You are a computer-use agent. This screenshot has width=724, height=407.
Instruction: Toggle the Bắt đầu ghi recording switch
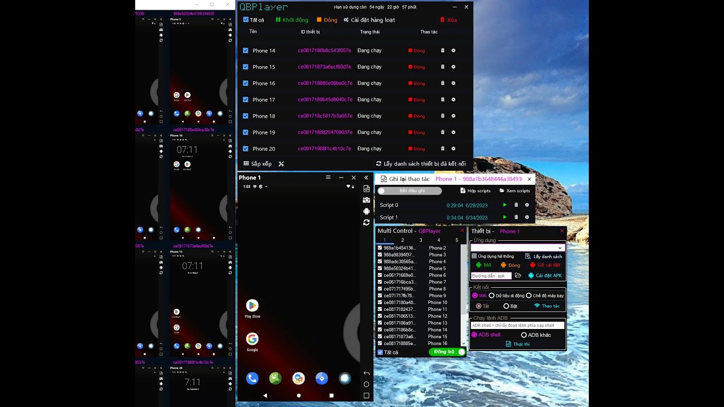click(410, 191)
